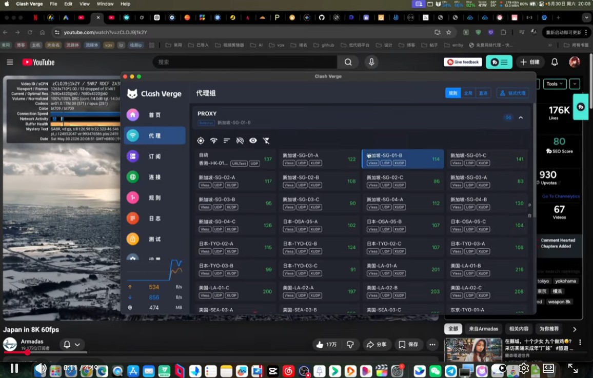The height and width of the screenshot is (378, 593).
Task: Click the player volume speaker icon
Action: [39, 368]
